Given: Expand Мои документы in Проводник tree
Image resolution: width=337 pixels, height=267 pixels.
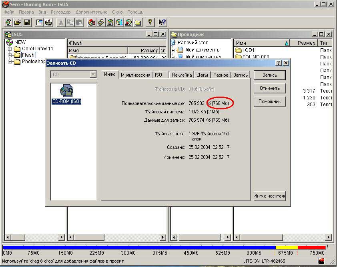Looking at the screenshot, I should [173, 50].
